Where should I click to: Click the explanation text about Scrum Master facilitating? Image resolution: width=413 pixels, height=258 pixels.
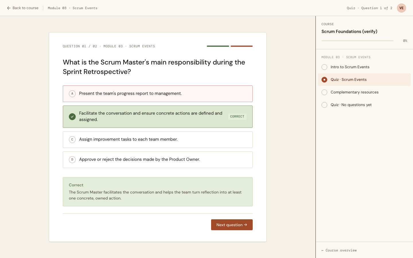click(x=155, y=195)
